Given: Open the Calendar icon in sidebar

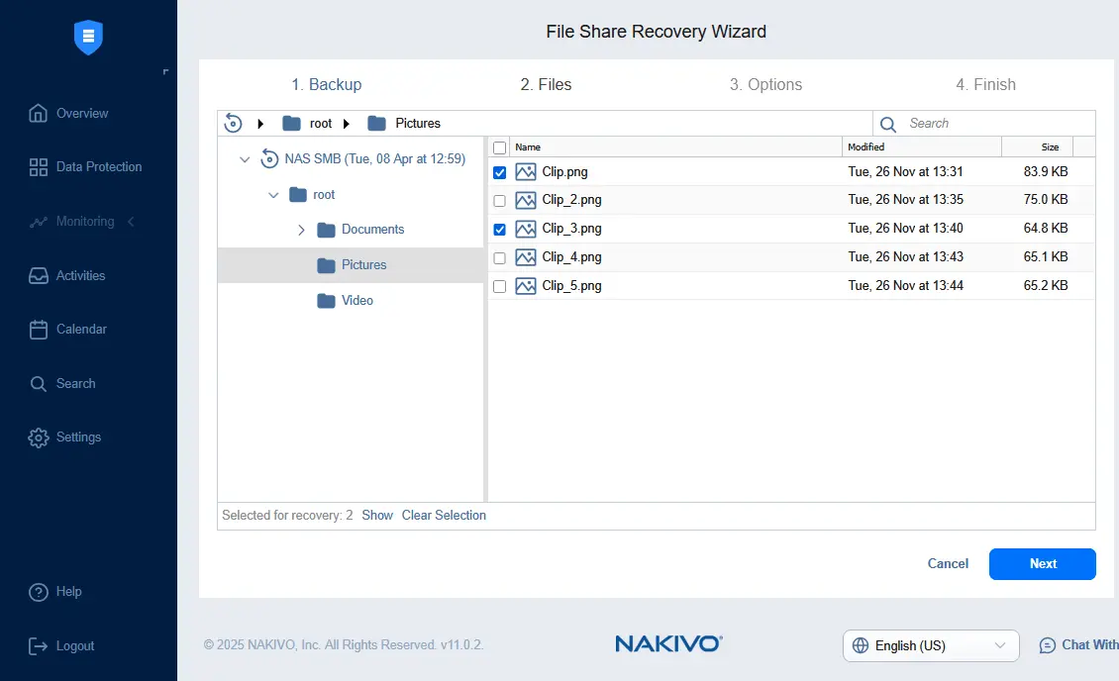Looking at the screenshot, I should 38,330.
